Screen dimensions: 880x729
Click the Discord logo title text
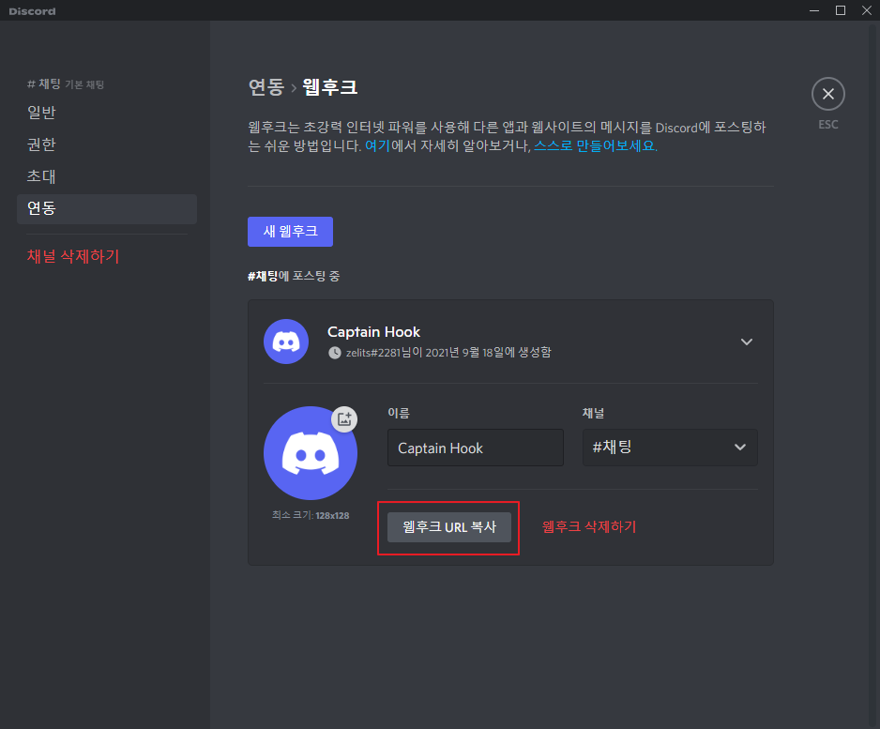[x=33, y=11]
